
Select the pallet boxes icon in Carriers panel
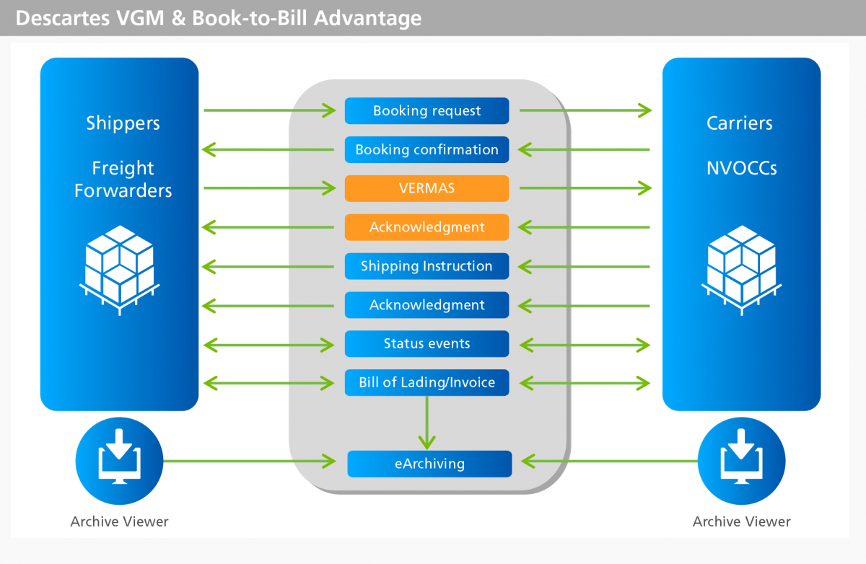point(741,265)
